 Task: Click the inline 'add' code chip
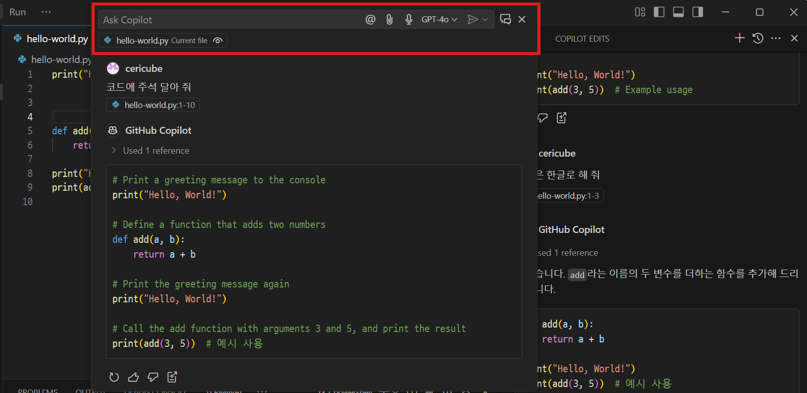(x=577, y=275)
